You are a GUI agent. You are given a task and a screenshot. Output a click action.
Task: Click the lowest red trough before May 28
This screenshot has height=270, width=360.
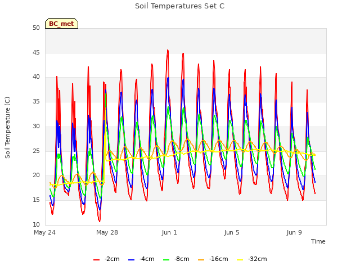coord(100,221)
